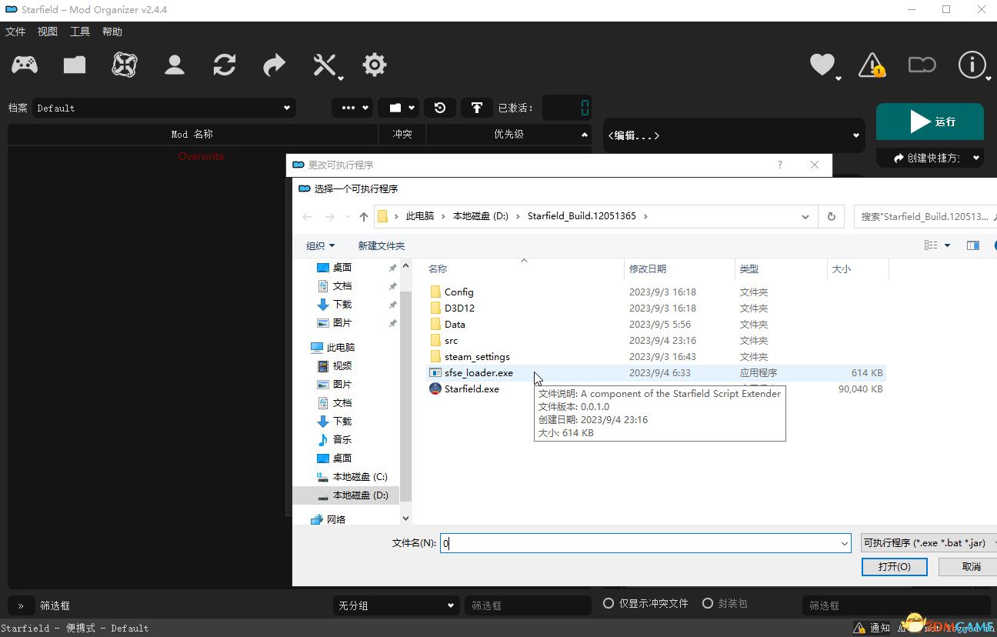The height and width of the screenshot is (637, 997).
Task: Click the gamepad instance manager icon
Action: pos(24,65)
